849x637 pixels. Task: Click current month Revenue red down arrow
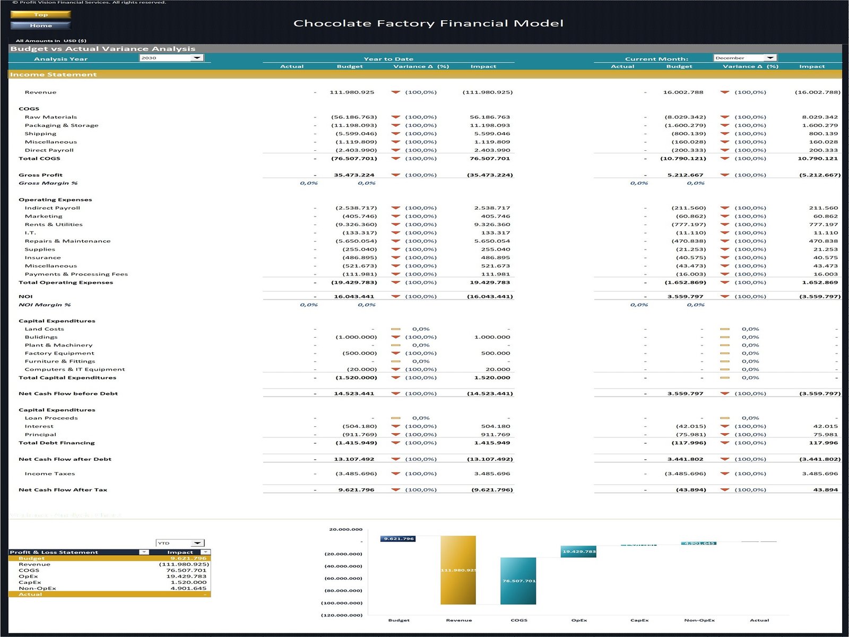724,92
